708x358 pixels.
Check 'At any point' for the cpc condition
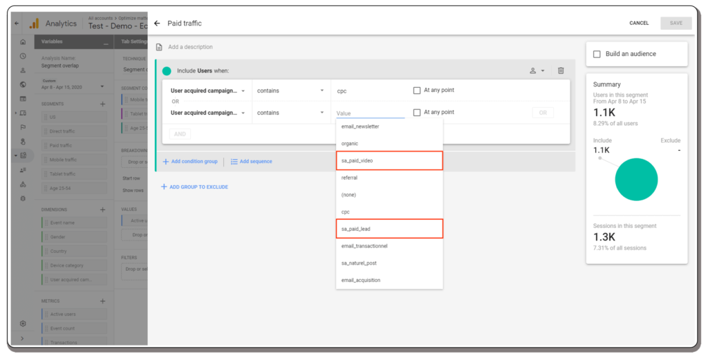pos(417,91)
